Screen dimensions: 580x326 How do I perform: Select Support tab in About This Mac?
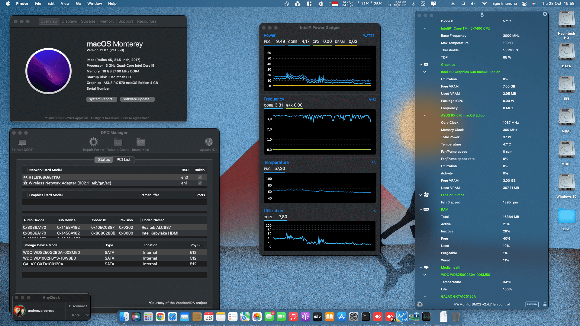pyautogui.click(x=126, y=21)
